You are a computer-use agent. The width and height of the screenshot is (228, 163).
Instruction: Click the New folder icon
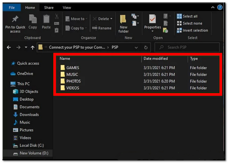point(123,19)
